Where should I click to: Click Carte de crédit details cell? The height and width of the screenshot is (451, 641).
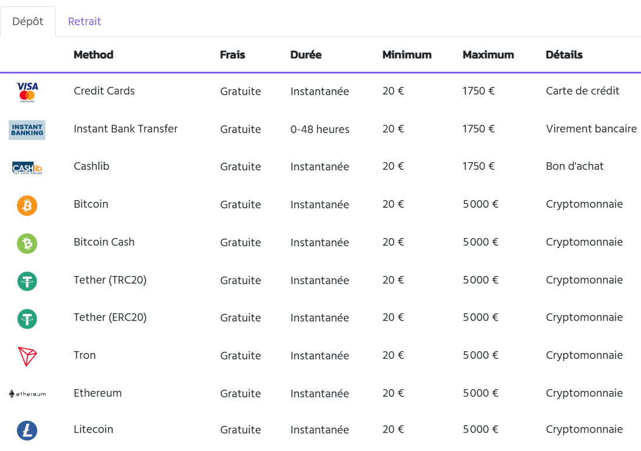(x=583, y=91)
